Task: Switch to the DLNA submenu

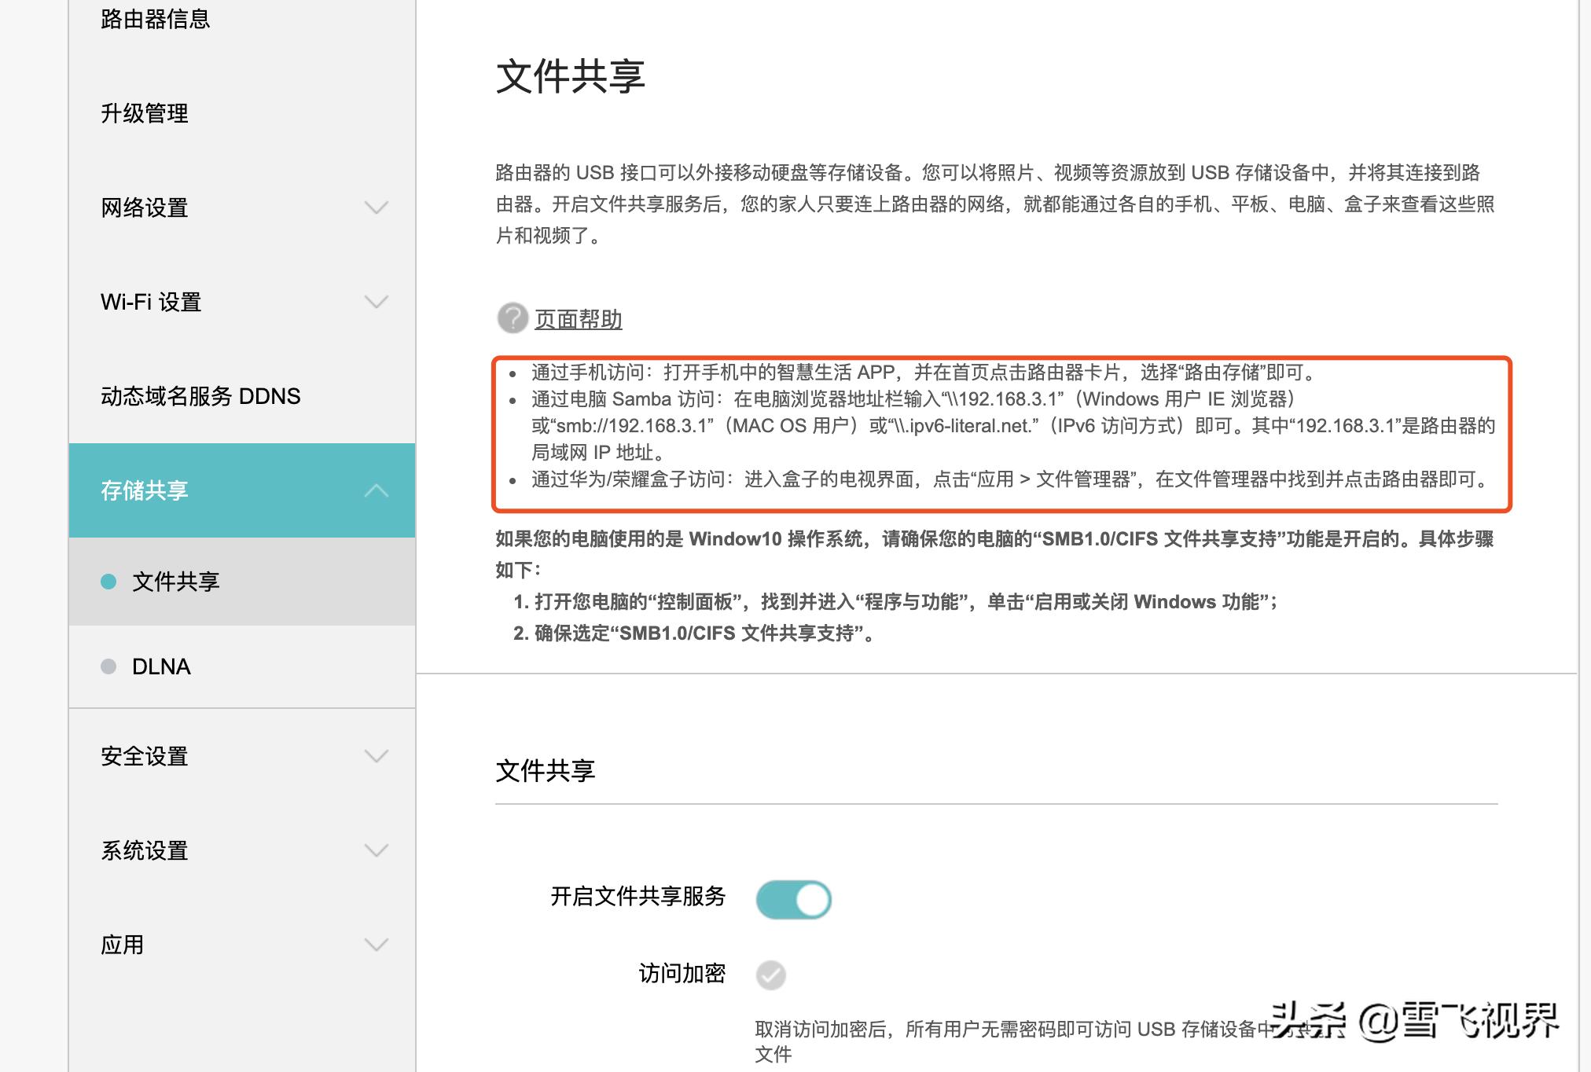Action: tap(163, 667)
